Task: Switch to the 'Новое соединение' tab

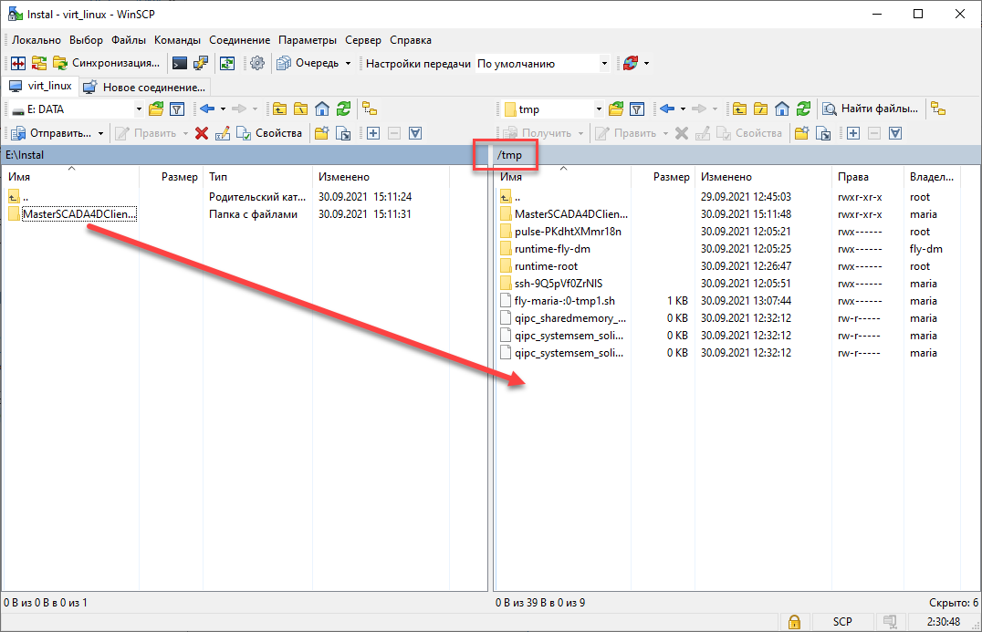Action: tap(145, 87)
